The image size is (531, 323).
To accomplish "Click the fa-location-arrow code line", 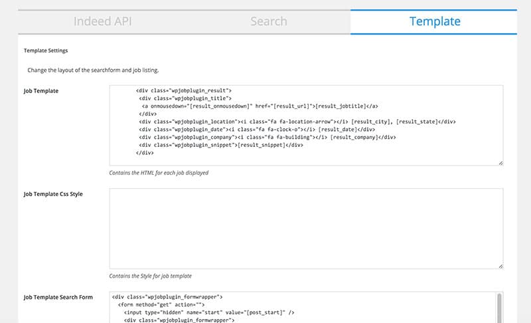I will pyautogui.click(x=297, y=122).
